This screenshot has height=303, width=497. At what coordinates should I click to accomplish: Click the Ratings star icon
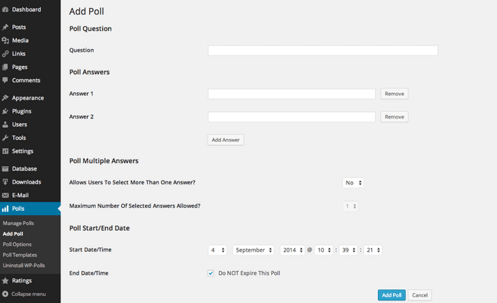point(6,280)
